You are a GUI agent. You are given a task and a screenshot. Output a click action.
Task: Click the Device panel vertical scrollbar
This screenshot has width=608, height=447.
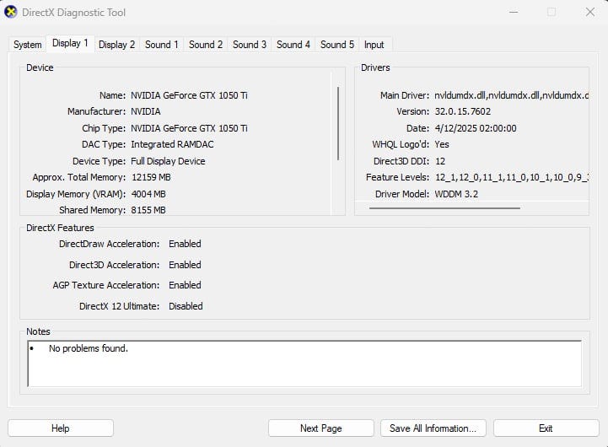[x=338, y=123]
